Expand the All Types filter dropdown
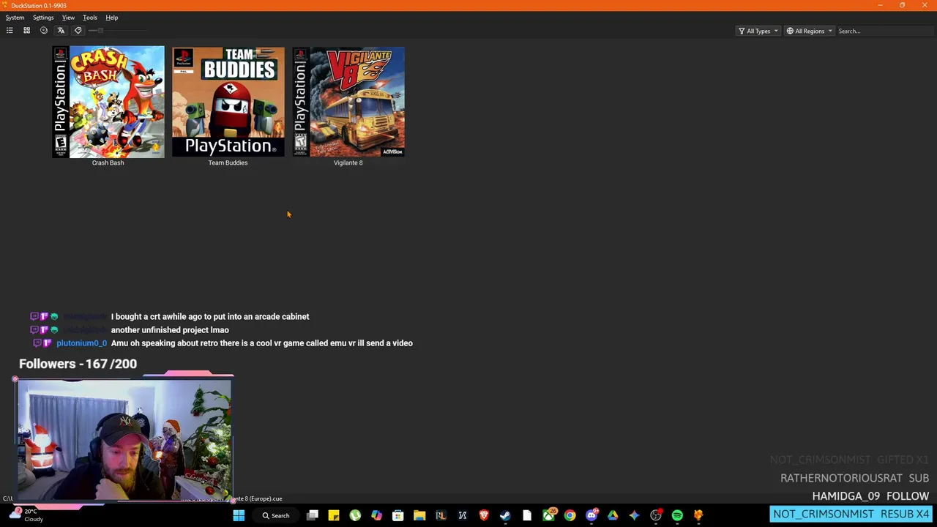 [x=758, y=31]
